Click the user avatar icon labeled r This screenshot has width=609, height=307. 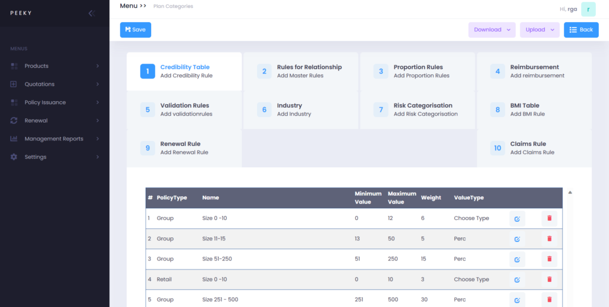point(588,9)
